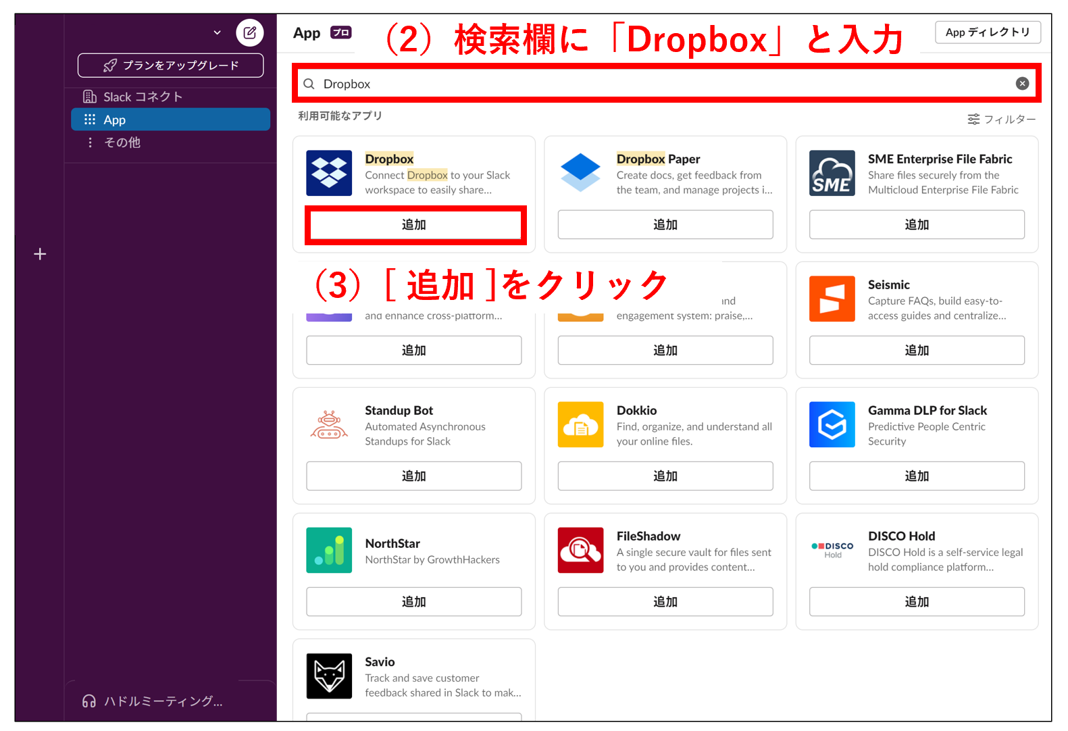Image resolution: width=1068 pixels, height=731 pixels.
Task: Add the Seismic app
Action: [917, 350]
